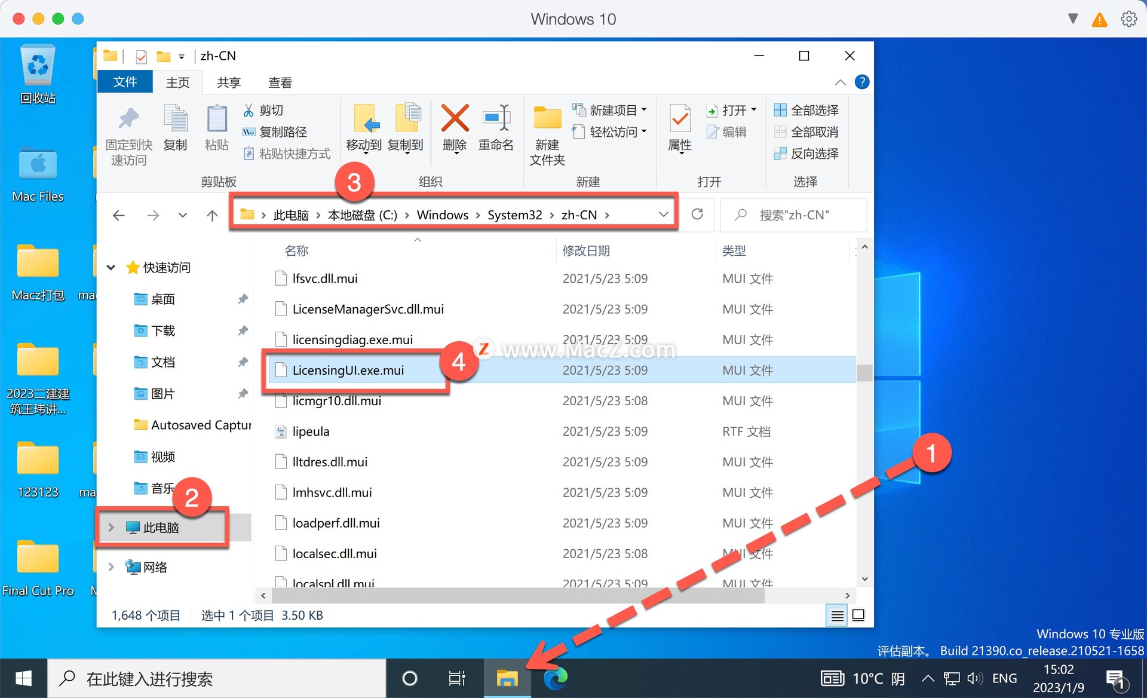Click the 轻松访问 button
This screenshot has height=698, width=1147.
coord(609,132)
